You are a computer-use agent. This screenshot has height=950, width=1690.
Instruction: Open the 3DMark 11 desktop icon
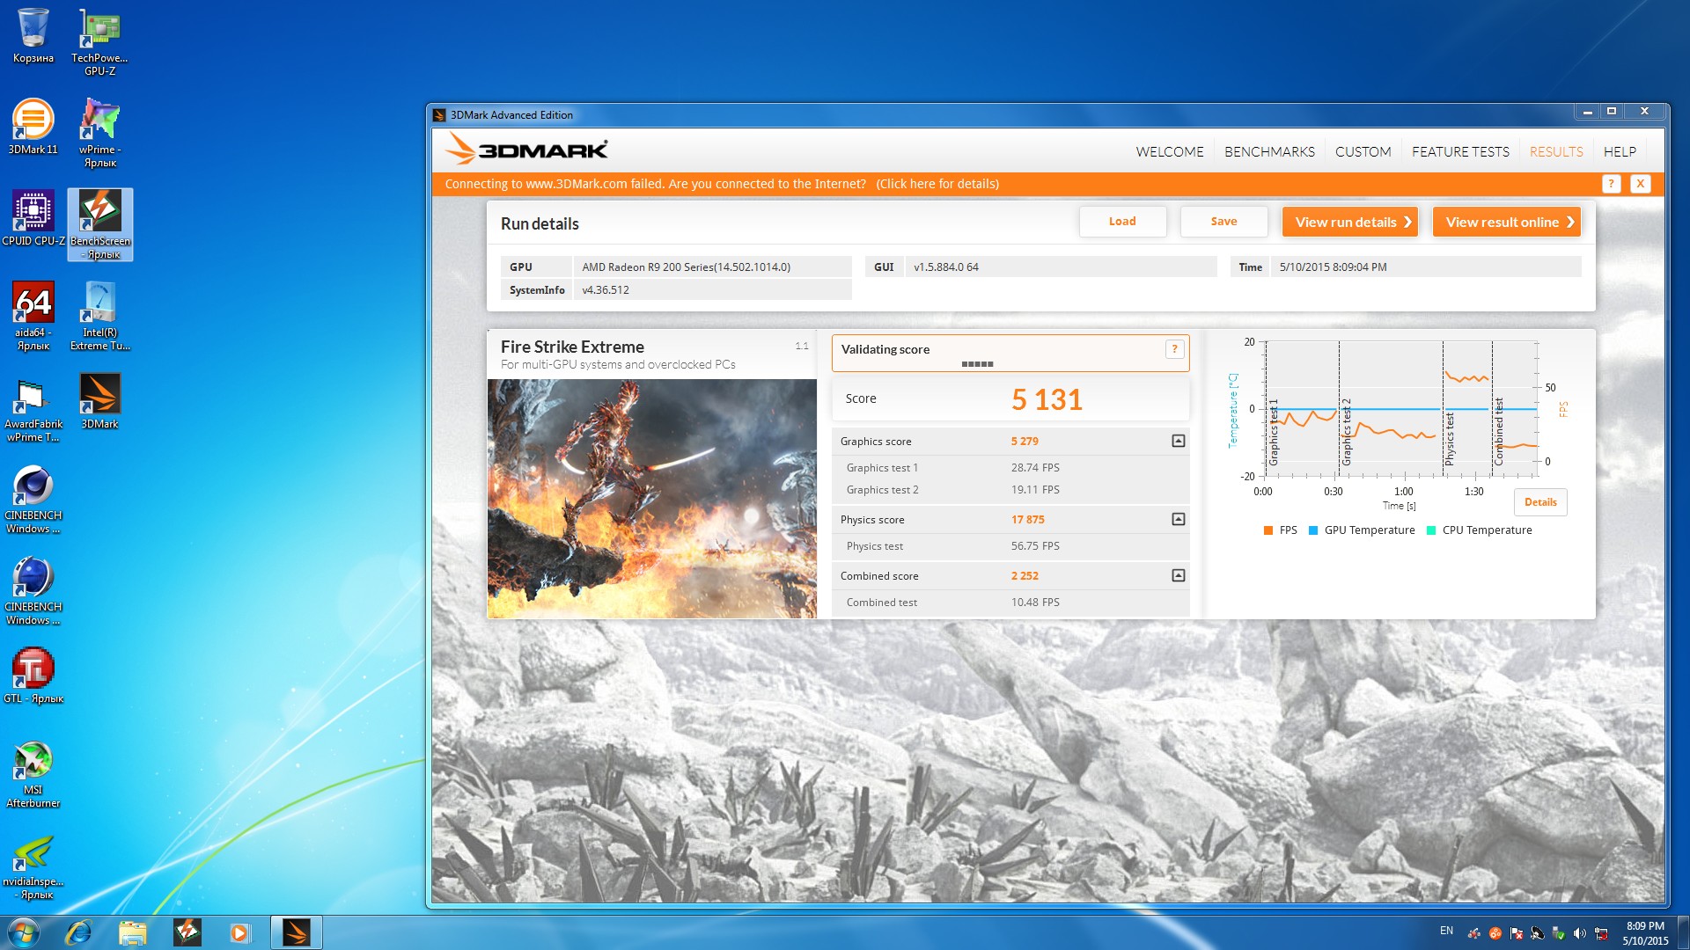(x=33, y=128)
